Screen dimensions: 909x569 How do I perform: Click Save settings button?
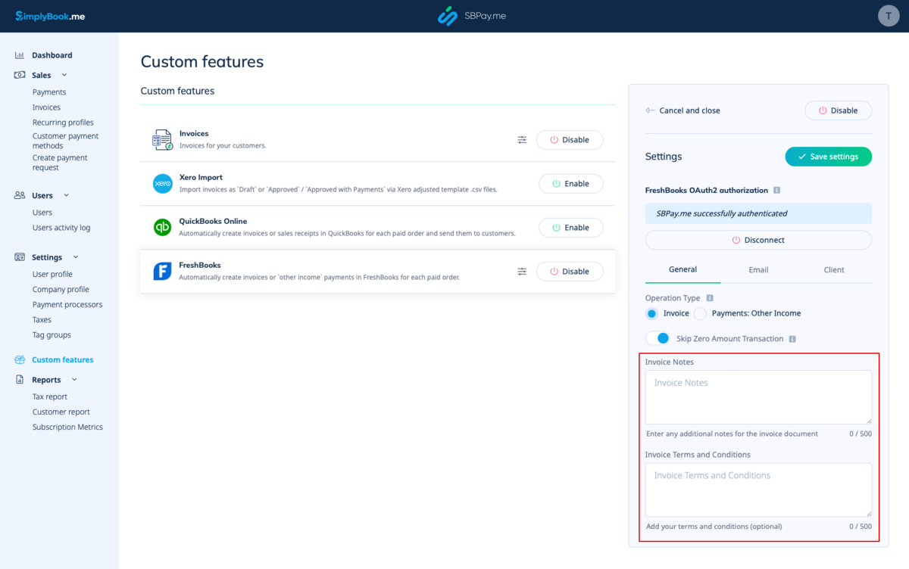[x=829, y=157]
